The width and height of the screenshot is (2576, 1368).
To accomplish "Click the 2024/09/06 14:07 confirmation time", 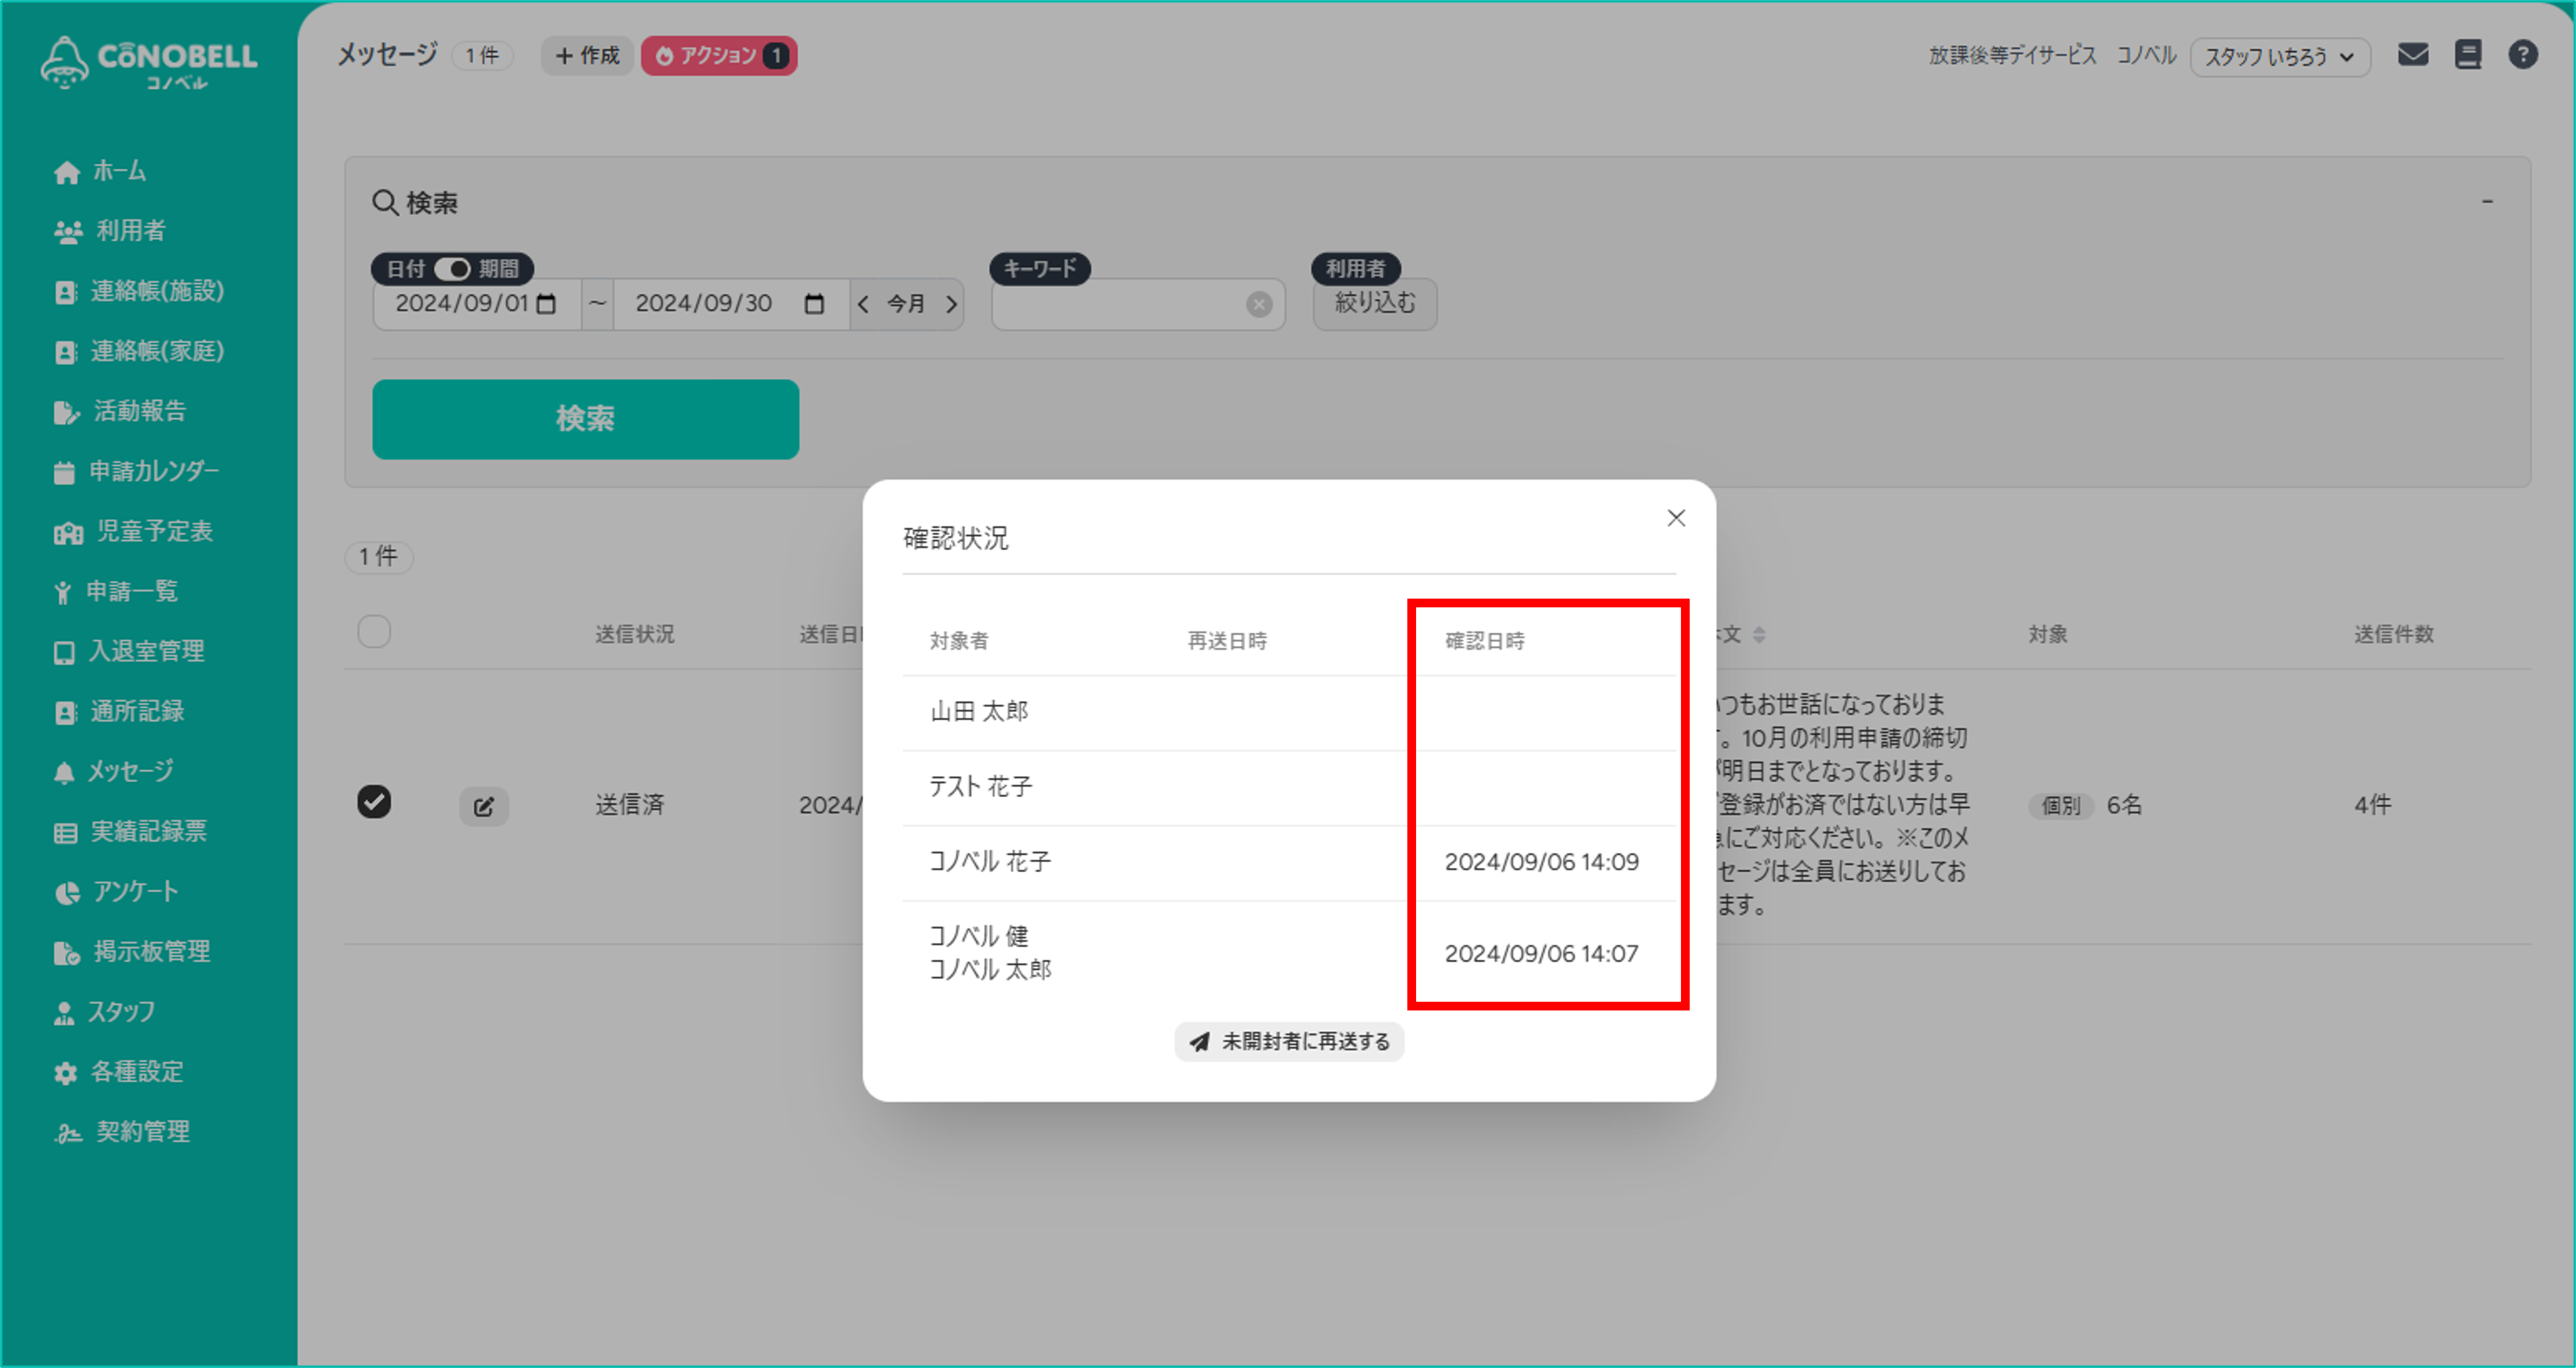I will [x=1541, y=954].
